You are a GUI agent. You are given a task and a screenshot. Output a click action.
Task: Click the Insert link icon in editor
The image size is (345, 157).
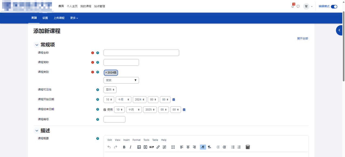tap(158, 147)
